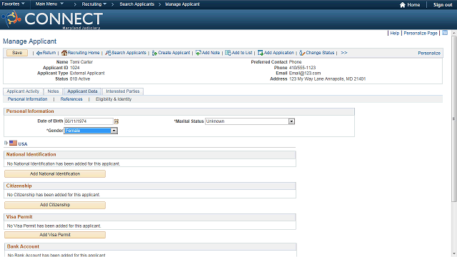Image resolution: width=457 pixels, height=257 pixels.
Task: Click the CONNECT Maryland Judiciary logo
Action: pos(52,19)
